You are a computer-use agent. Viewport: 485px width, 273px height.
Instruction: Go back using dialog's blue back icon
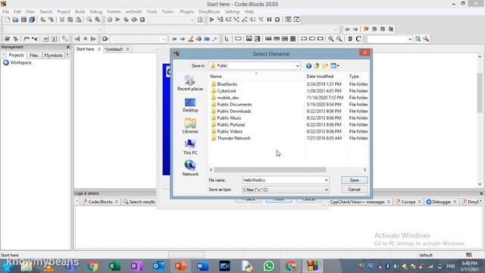click(308, 66)
